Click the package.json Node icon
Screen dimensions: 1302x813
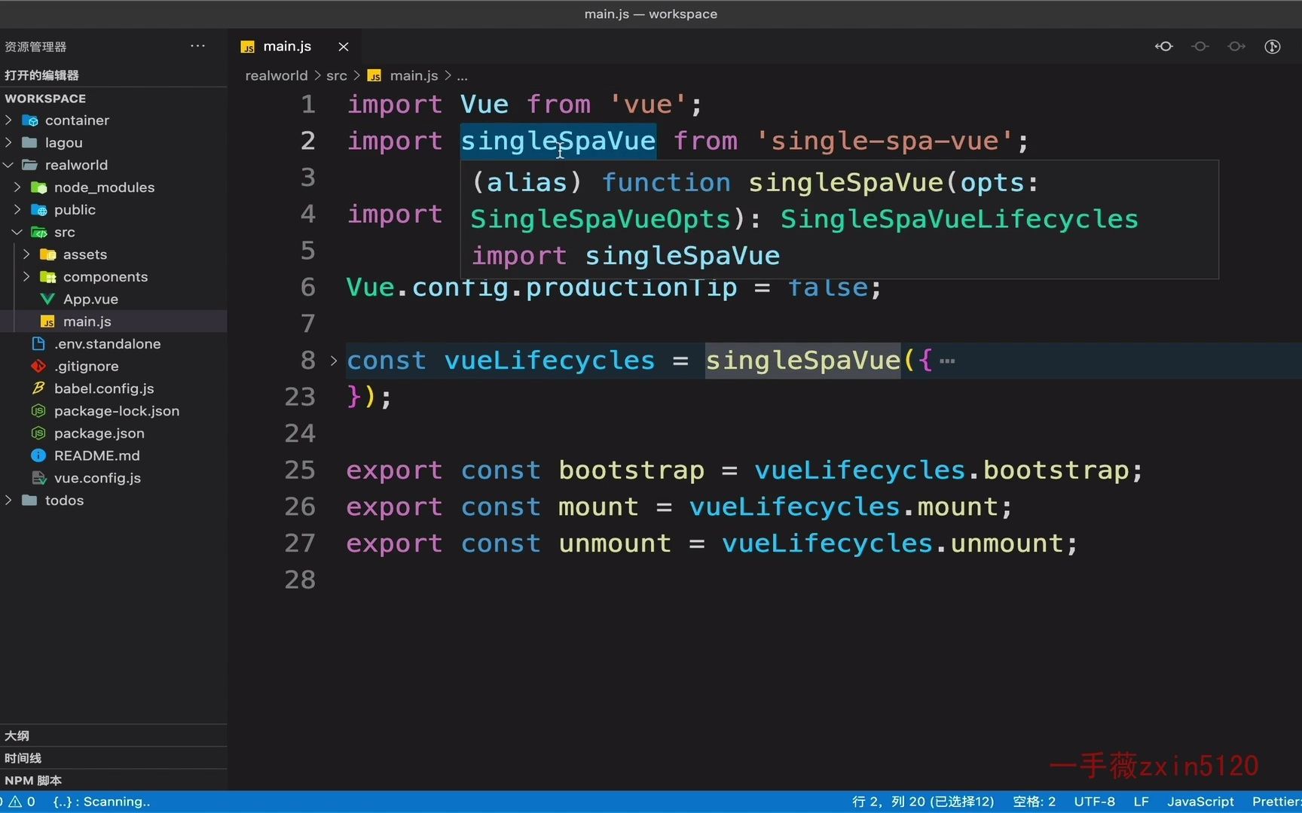[x=38, y=434]
